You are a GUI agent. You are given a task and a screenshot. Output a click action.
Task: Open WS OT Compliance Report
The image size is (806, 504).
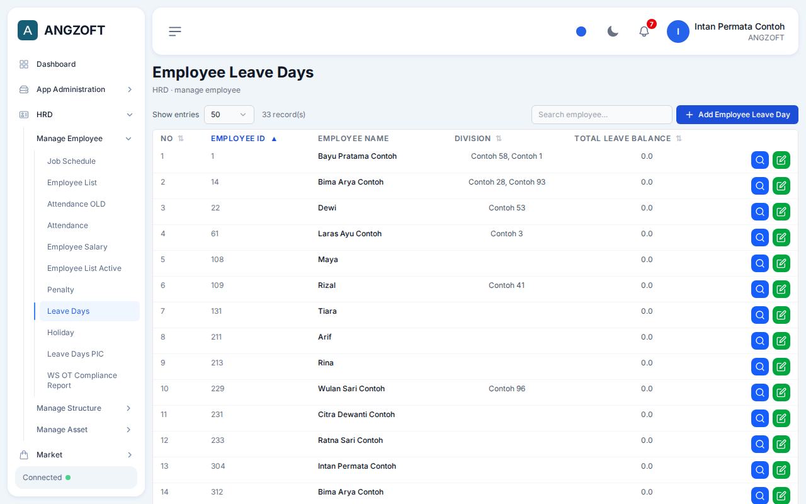pos(89,381)
